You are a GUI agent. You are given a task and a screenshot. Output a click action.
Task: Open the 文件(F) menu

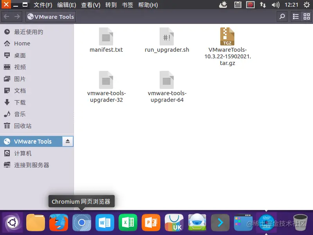43,5
